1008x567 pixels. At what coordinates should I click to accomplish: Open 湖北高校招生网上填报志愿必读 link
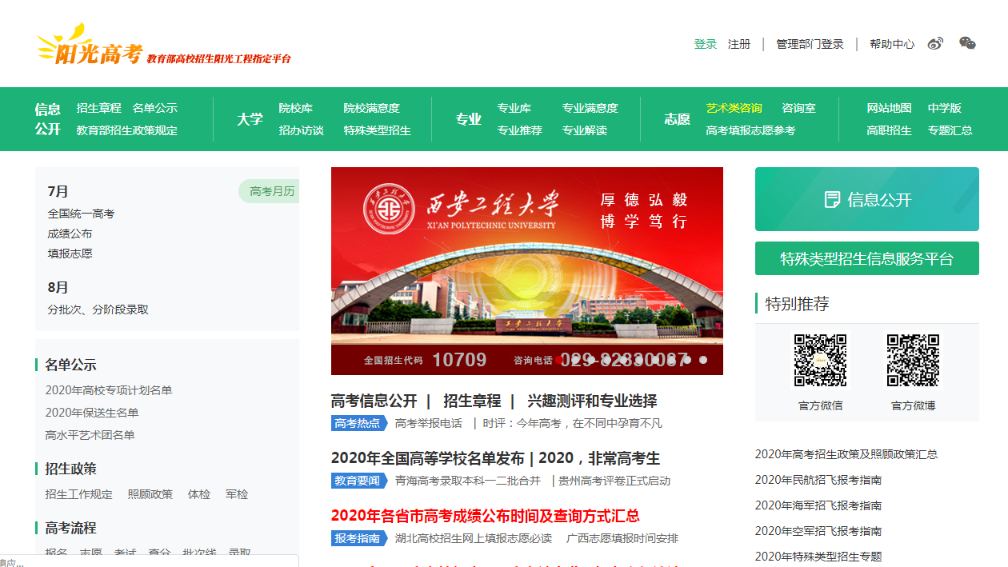(x=474, y=538)
